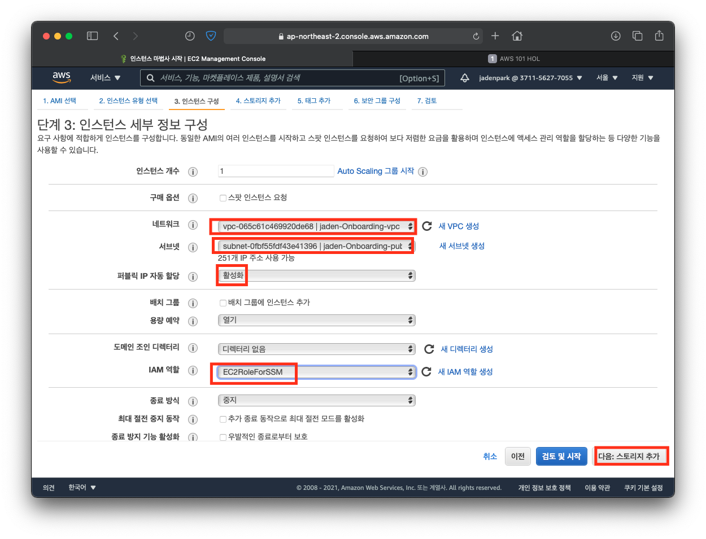
Task: Click the info icon next to 최대 절전 중지 동작
Action: point(193,419)
